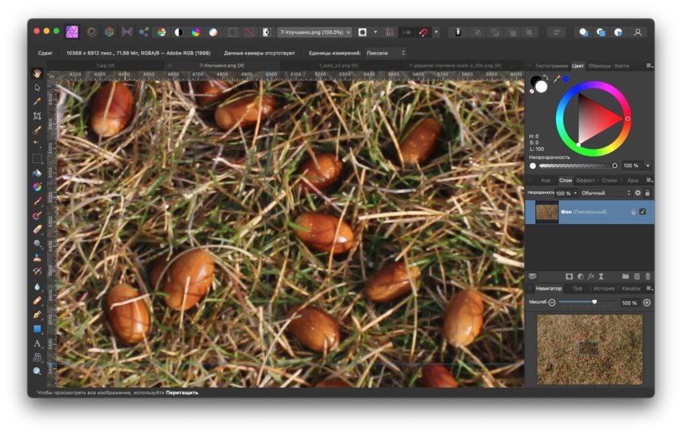Click the deselect icon with red diagonal line

(x=249, y=32)
